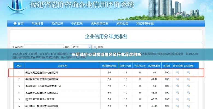The height and width of the screenshot is (109, 213).
Task: Click 良好行为分 value 16 in rank 2 row
Action: pyautogui.click(x=126, y=79)
